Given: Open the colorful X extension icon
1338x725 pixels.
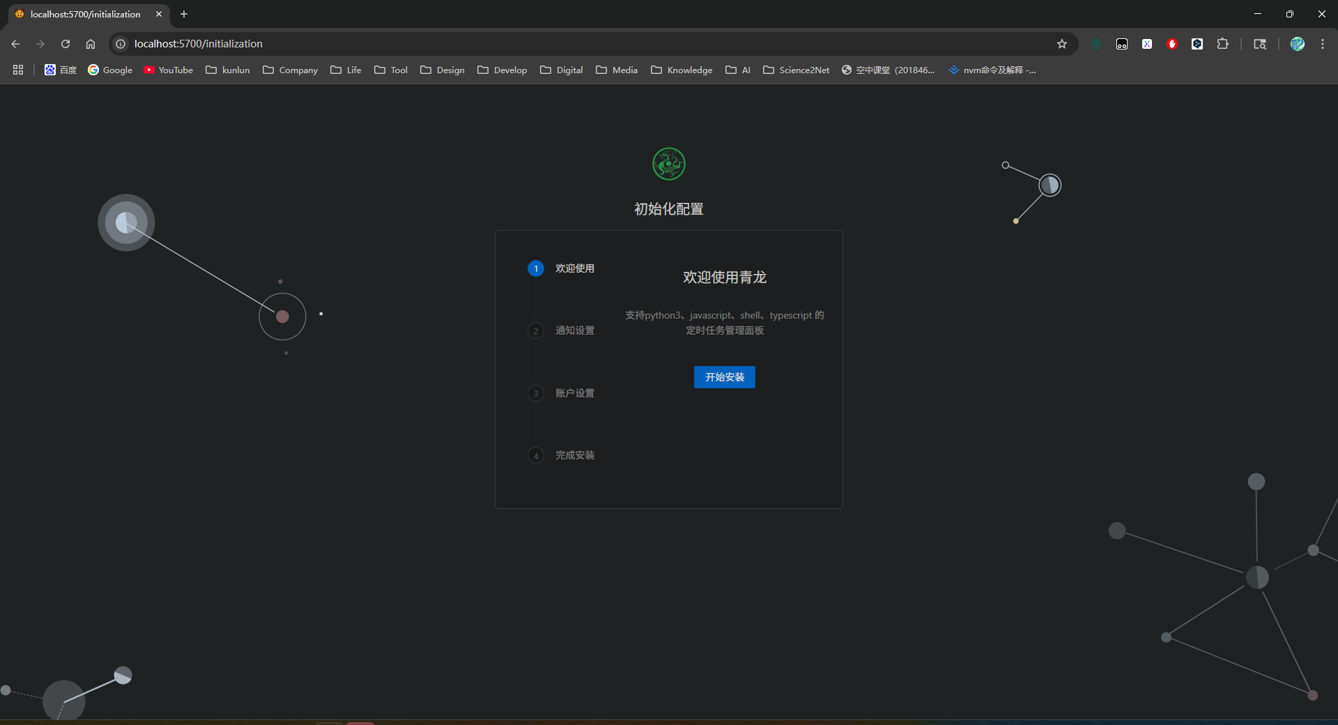Looking at the screenshot, I should tap(1147, 44).
